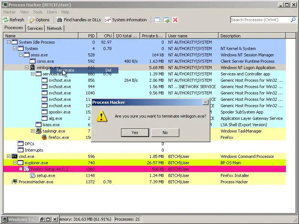The image size is (299, 224).
Task: Click the alg.exe process icon
Action: 44,118
